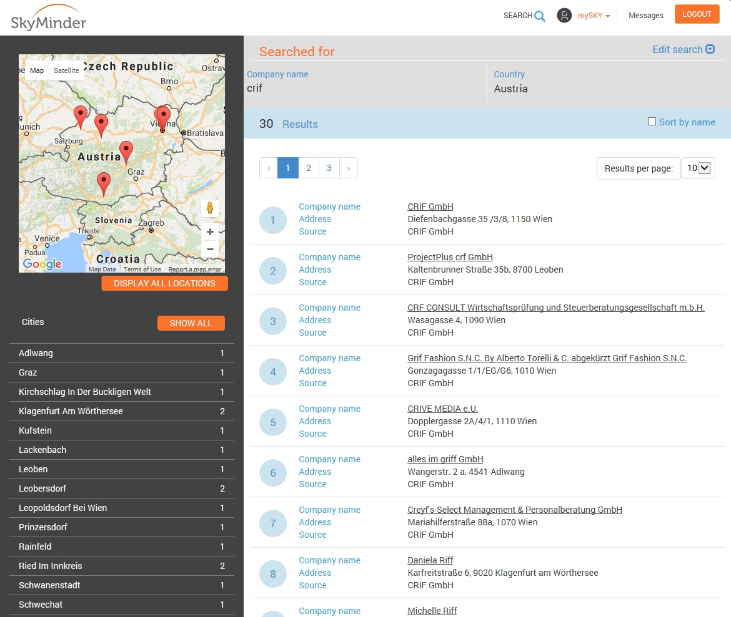Click the user profile avatar icon
This screenshot has height=617, width=731.
(564, 16)
